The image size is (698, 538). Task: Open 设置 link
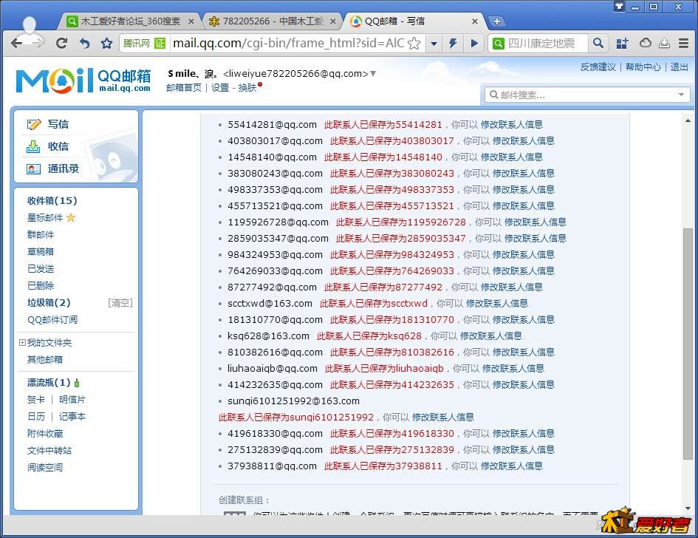pos(220,88)
